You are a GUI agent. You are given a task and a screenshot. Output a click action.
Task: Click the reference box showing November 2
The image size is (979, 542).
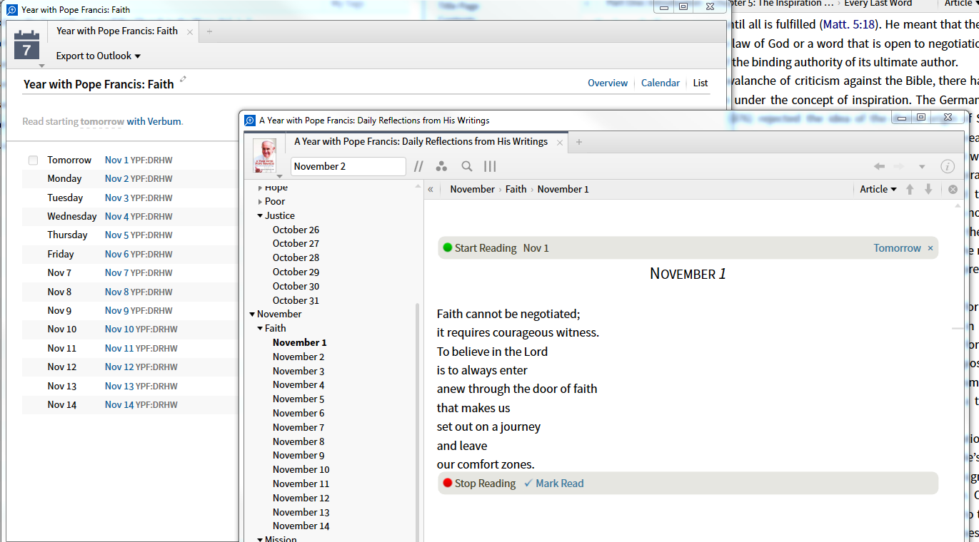point(348,166)
